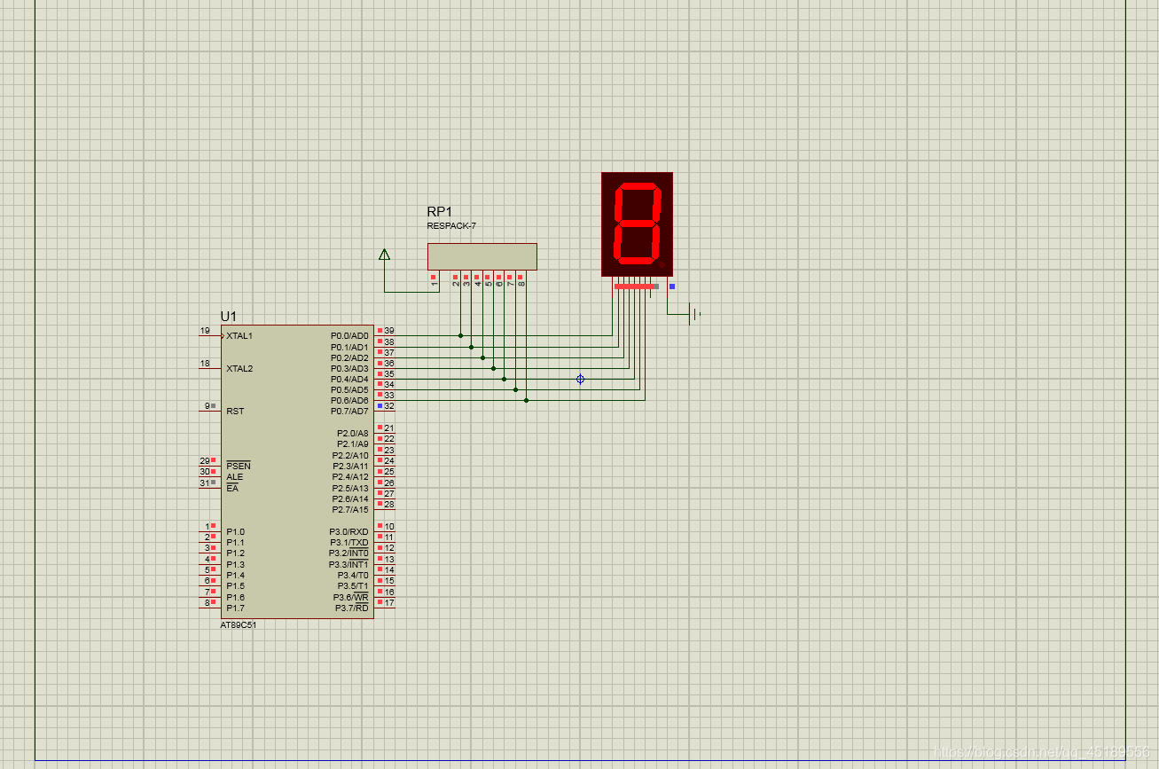Click the P3.6/WR pin label

(x=351, y=598)
